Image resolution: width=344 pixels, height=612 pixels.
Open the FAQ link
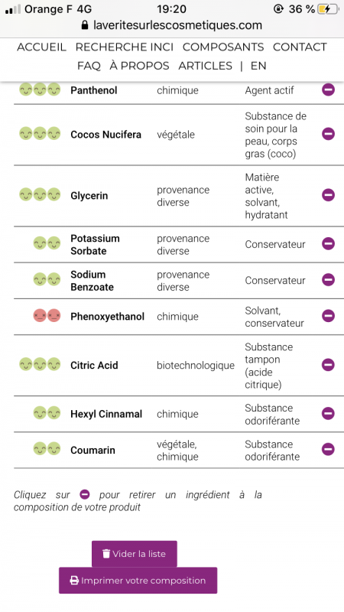[x=89, y=66]
